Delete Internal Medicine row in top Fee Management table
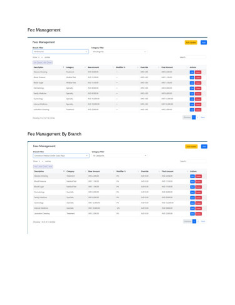This screenshot has height=305, width=235. tap(198, 104)
